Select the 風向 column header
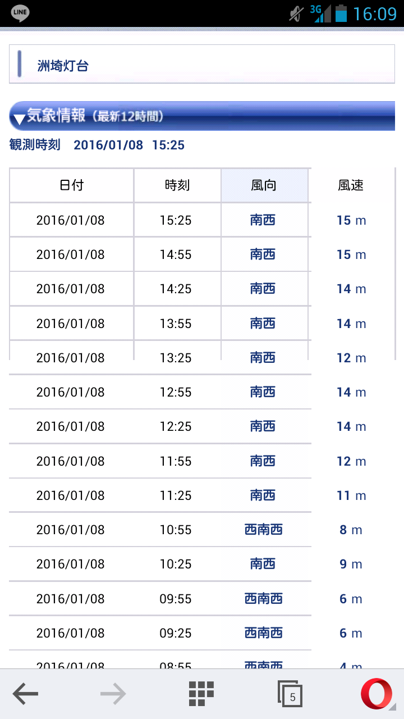Viewport: 404px width, 719px height. click(264, 185)
